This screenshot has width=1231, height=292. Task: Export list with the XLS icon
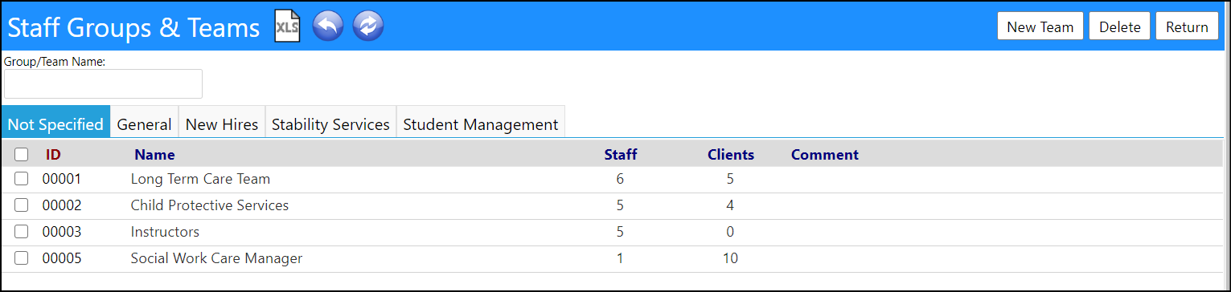pos(288,26)
